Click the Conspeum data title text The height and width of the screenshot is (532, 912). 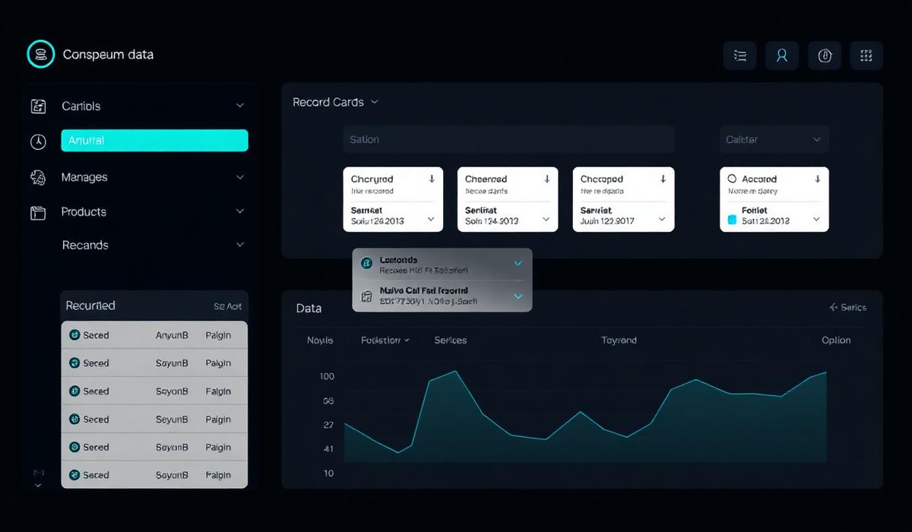108,55
